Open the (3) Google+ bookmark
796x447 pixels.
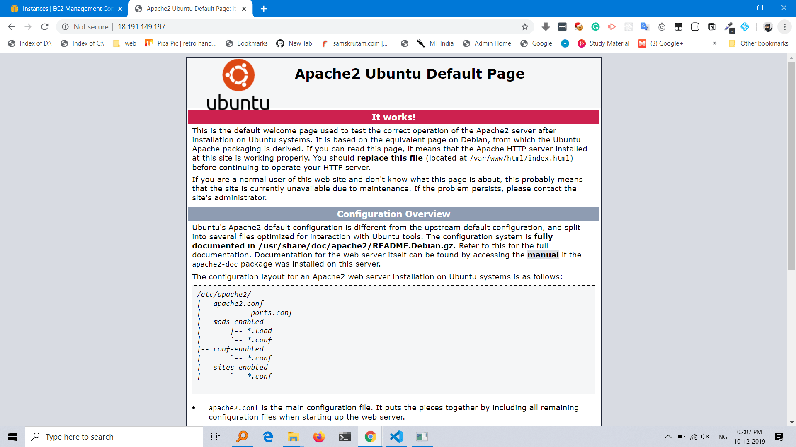coord(661,43)
